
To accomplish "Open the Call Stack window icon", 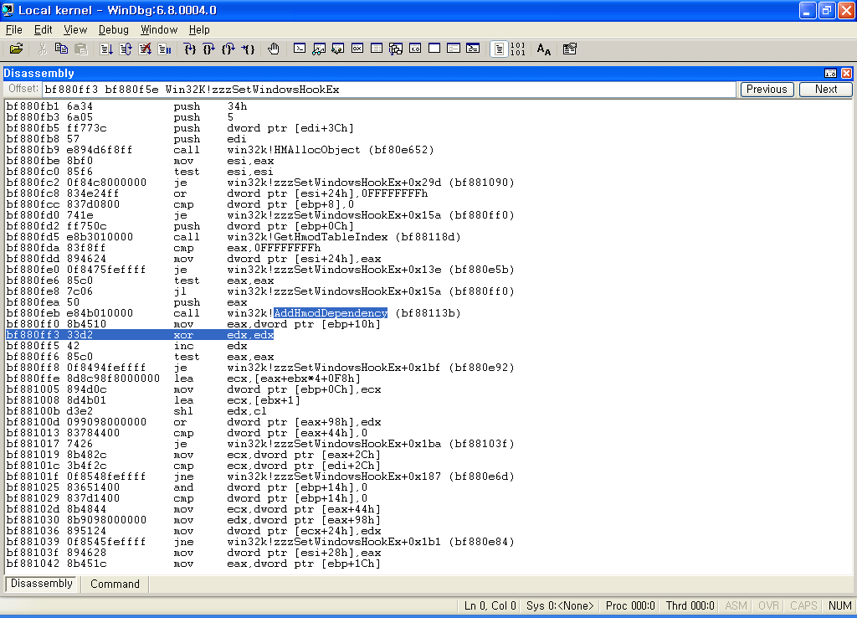I will (x=396, y=49).
